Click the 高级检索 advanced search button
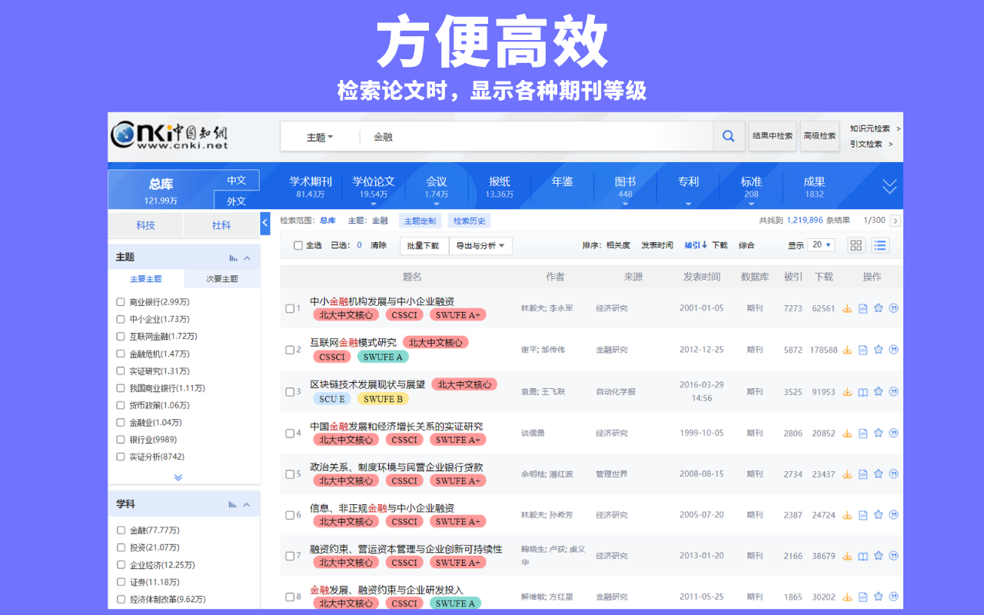The height and width of the screenshot is (615, 984). tap(819, 135)
